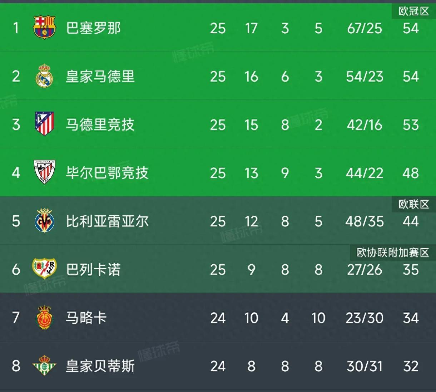Open the Real Betis crest icon
Viewport: 436px width, 392px height.
(44, 365)
